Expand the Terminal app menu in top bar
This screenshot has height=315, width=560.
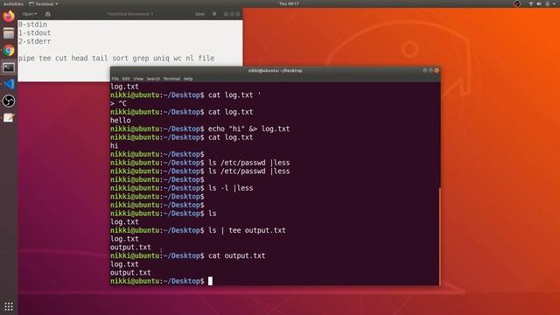click(44, 3)
